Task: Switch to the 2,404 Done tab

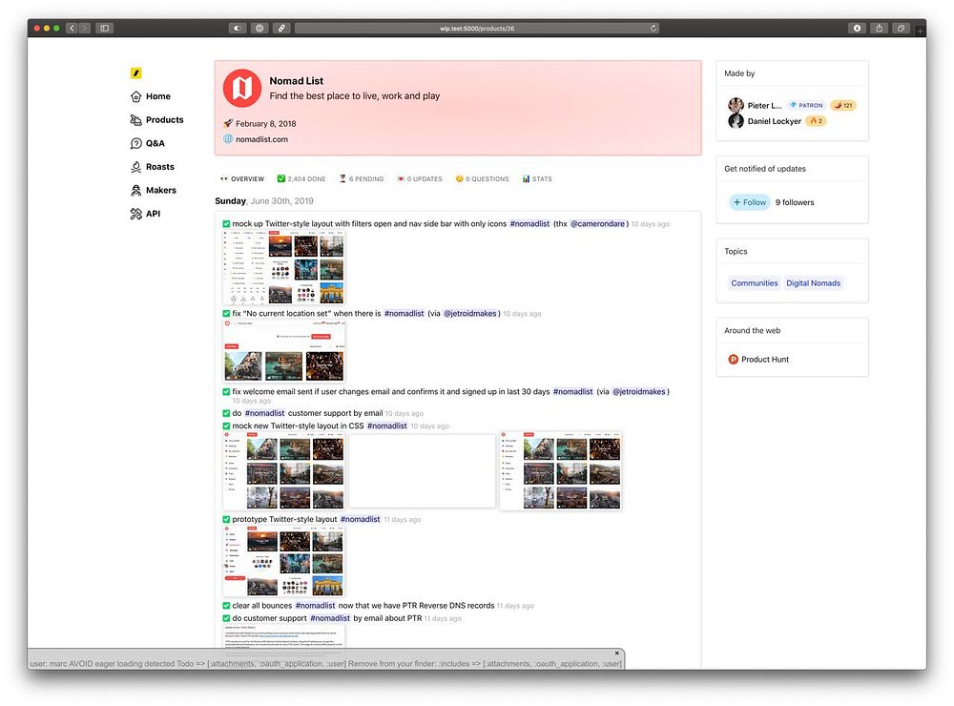Action: click(301, 179)
